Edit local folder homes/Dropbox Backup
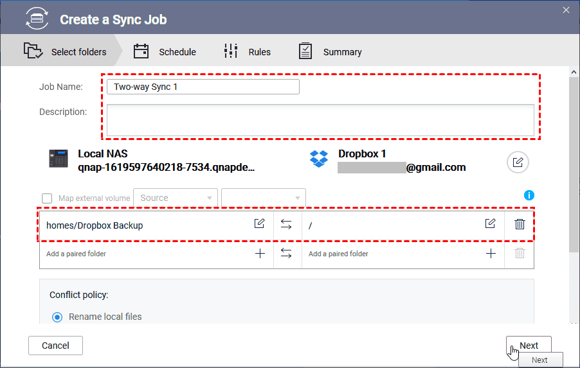The width and height of the screenshot is (580, 368). coord(259,224)
